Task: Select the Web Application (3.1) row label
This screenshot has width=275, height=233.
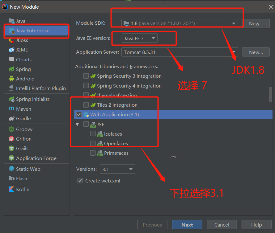Action: pos(115,115)
